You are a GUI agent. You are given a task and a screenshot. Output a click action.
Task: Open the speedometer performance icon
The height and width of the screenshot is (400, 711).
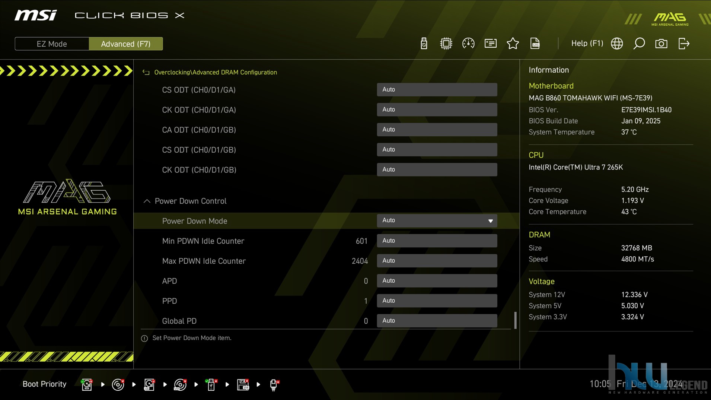468,44
